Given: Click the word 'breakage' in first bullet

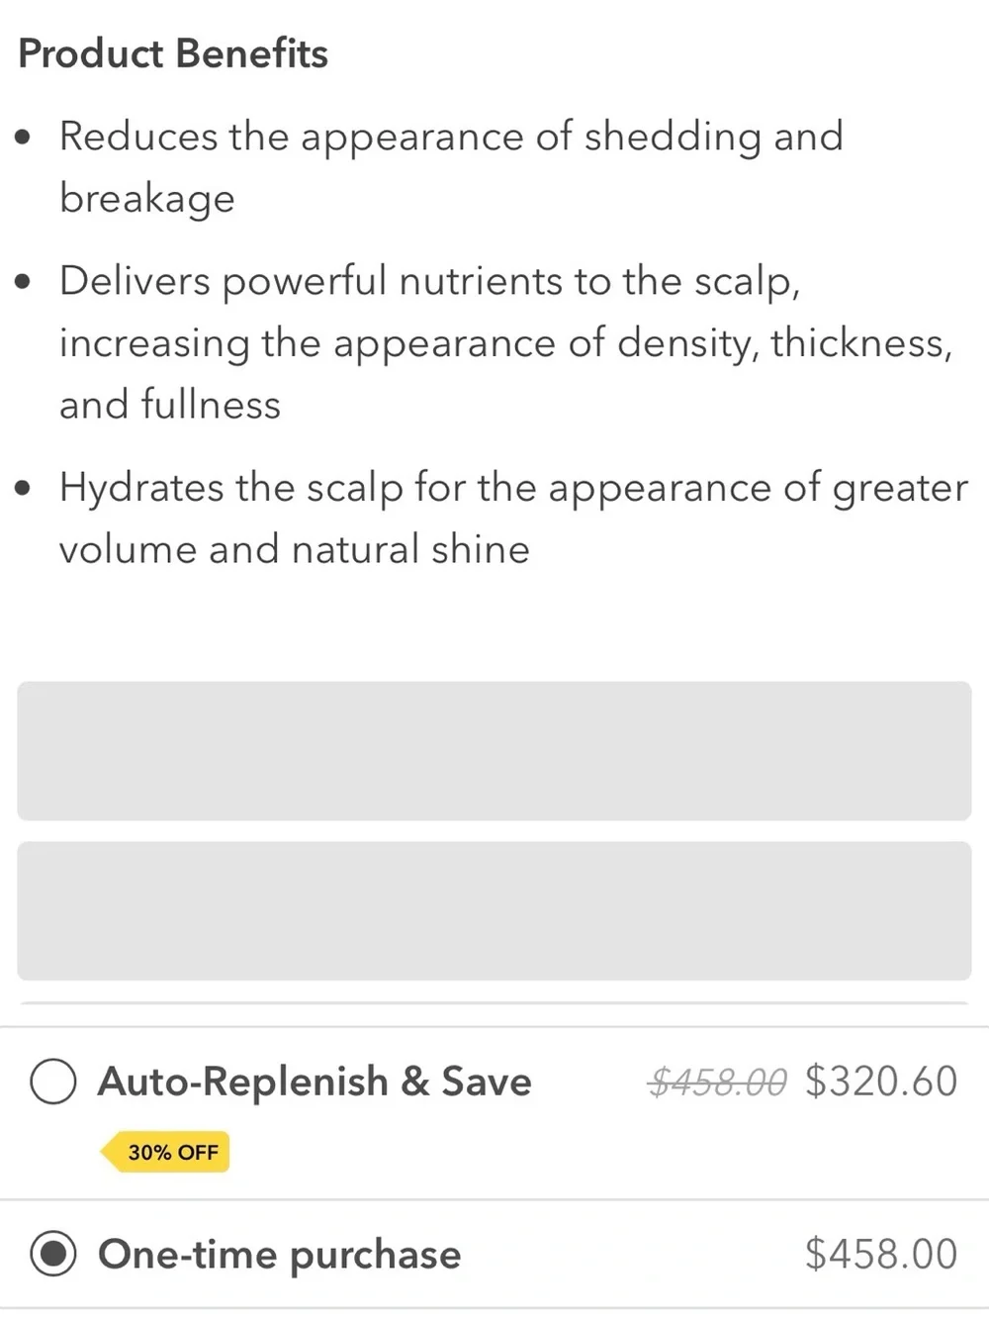Looking at the screenshot, I should [147, 199].
